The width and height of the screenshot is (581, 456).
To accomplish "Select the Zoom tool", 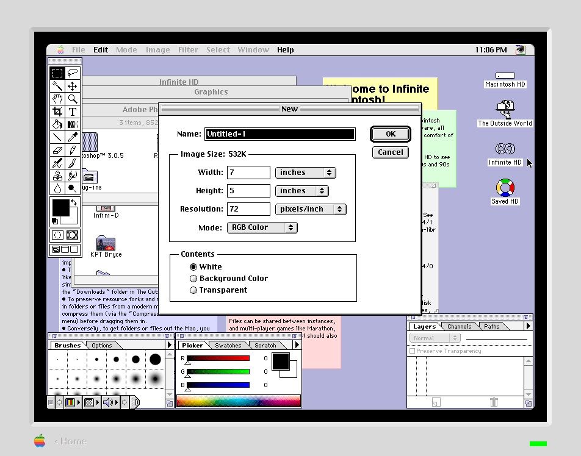I will tap(73, 99).
